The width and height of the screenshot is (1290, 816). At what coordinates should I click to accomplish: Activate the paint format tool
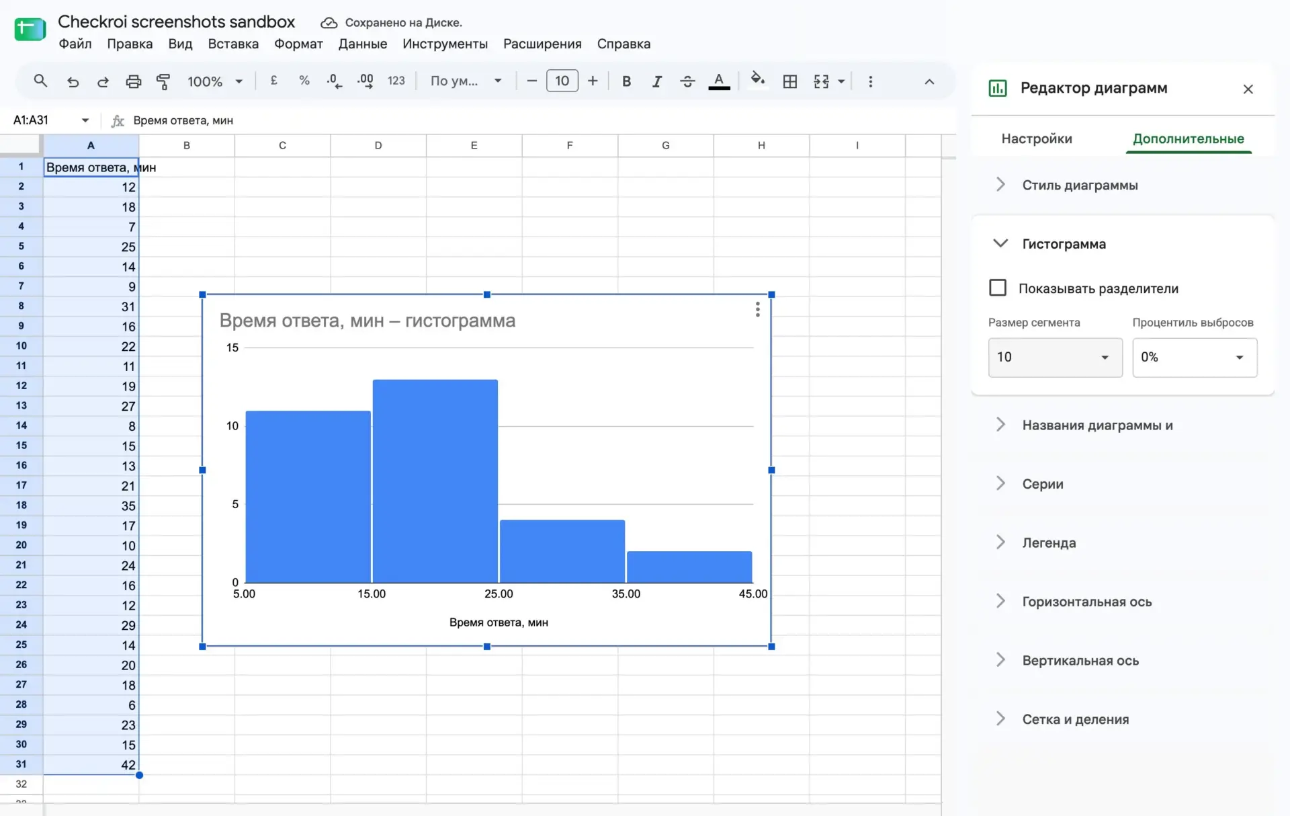[163, 81]
